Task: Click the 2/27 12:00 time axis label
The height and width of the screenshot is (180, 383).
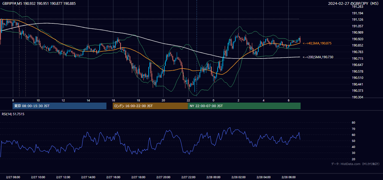Action: (x=63, y=177)
